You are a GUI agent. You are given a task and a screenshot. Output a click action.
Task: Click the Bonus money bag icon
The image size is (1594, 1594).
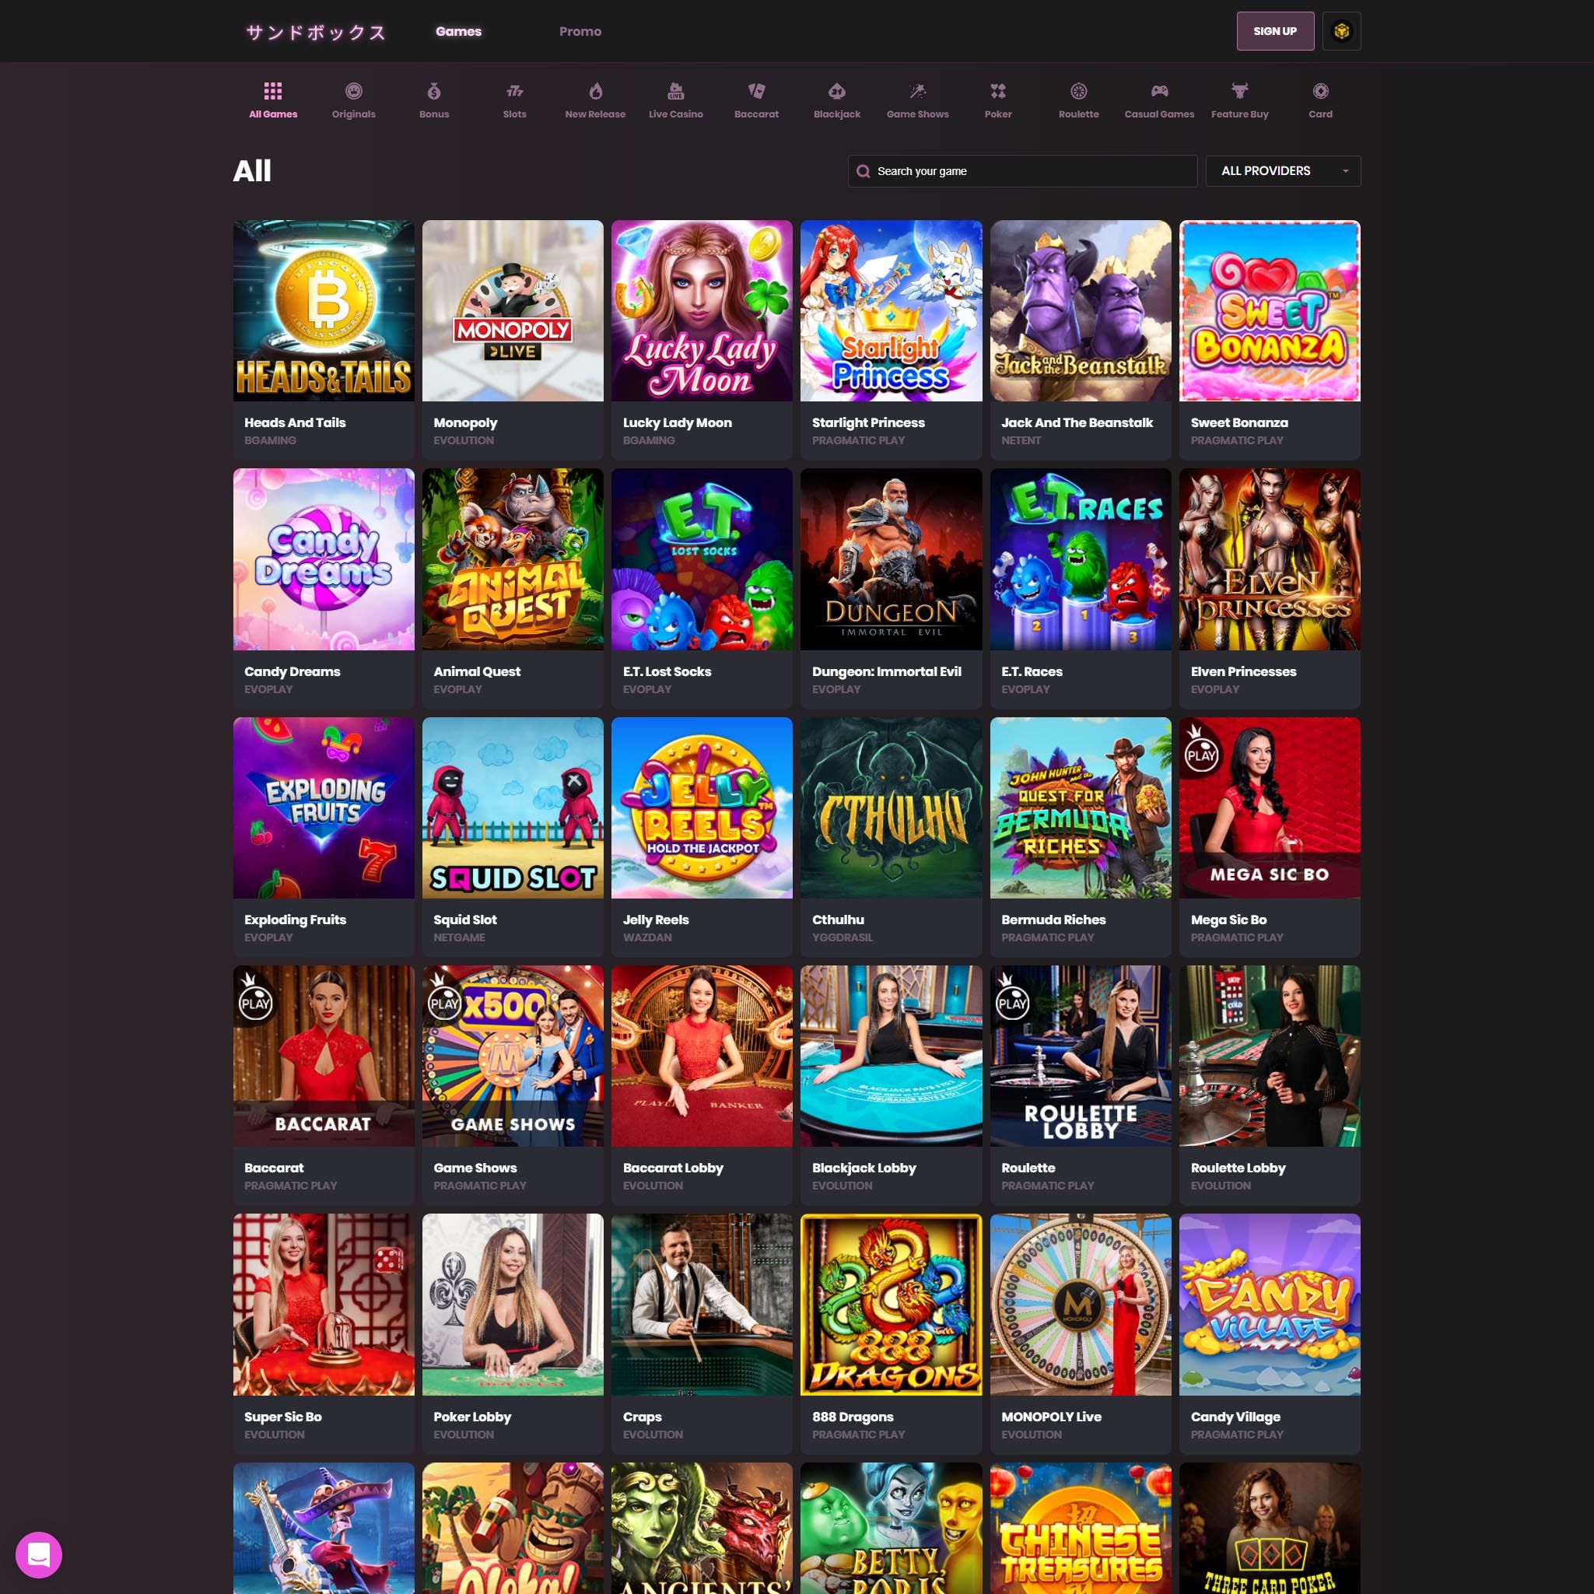(434, 92)
